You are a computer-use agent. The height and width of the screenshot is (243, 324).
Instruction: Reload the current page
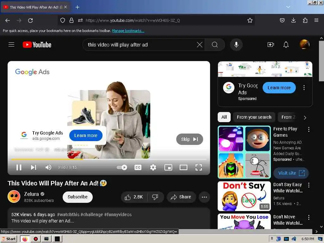(x=30, y=20)
